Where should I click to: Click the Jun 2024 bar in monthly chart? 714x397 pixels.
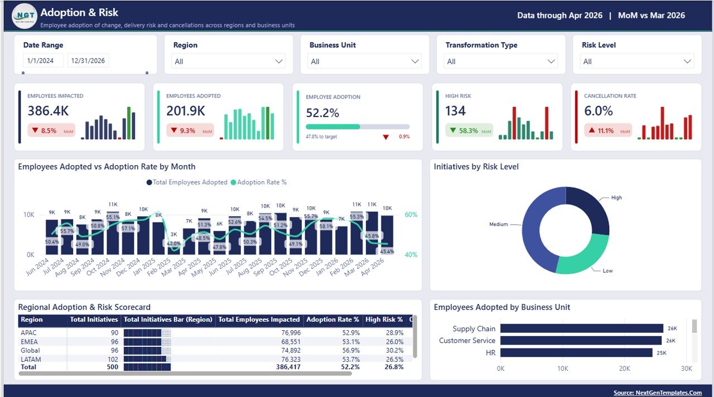pos(52,237)
